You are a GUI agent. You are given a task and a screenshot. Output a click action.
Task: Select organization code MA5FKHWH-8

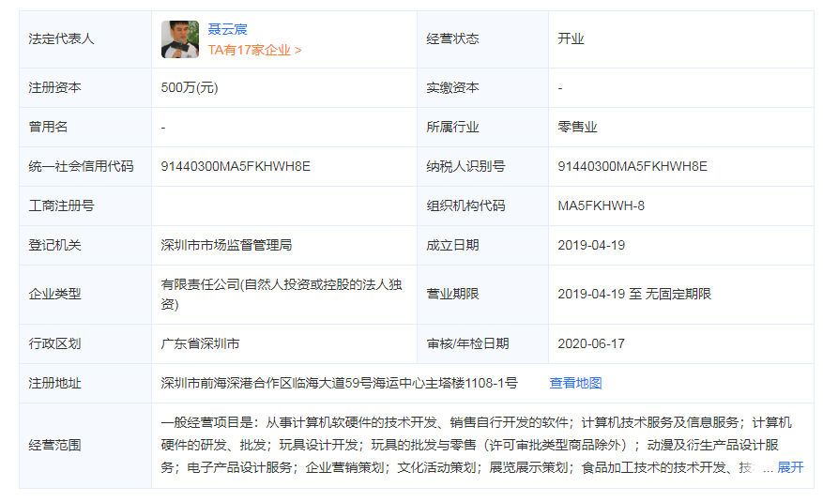click(601, 205)
